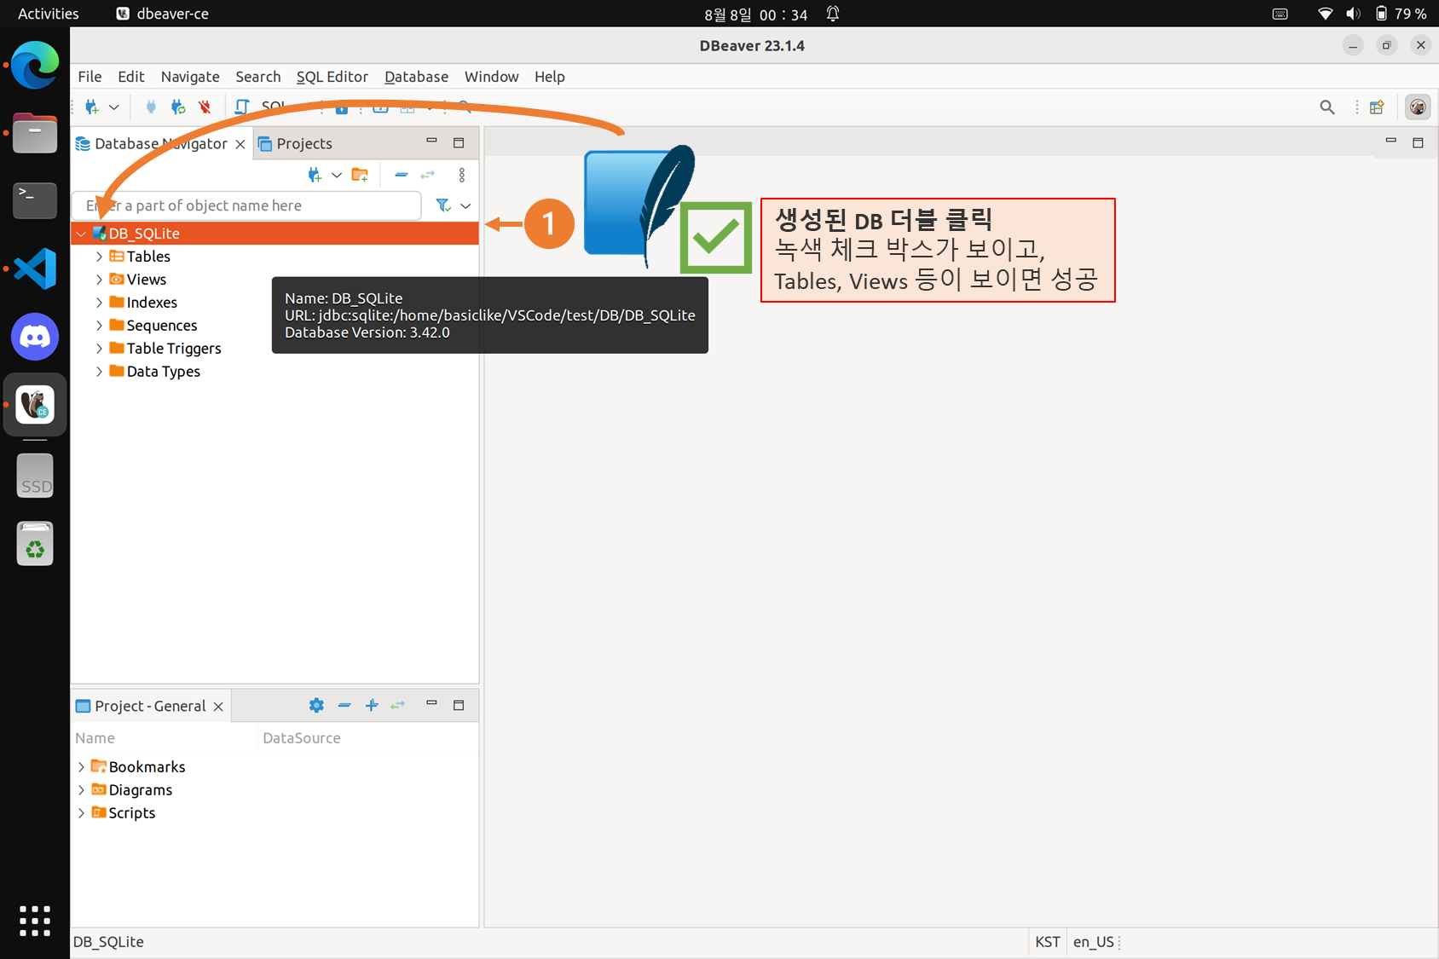Viewport: 1439px width, 959px height.
Task: Select the Sequences tree item
Action: [x=162, y=326]
